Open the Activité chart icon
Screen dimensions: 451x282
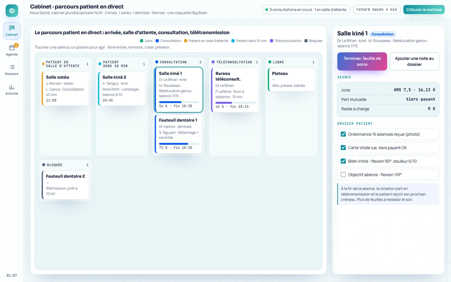pos(12,86)
